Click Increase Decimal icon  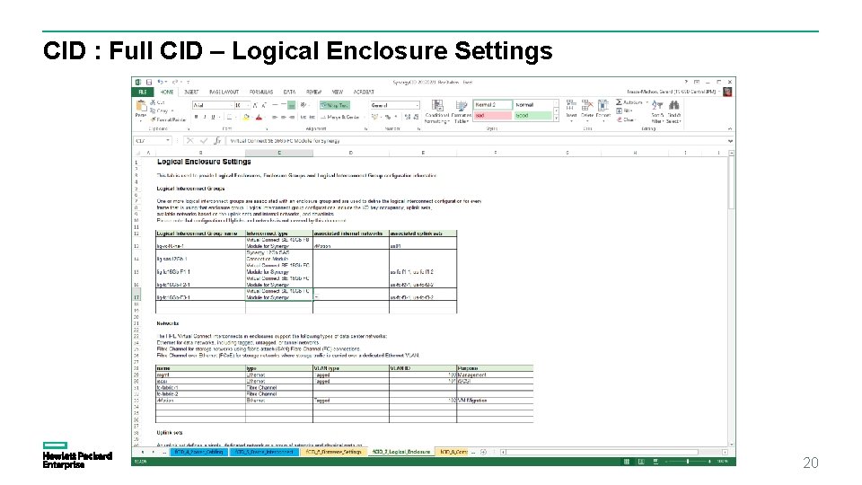(408, 117)
